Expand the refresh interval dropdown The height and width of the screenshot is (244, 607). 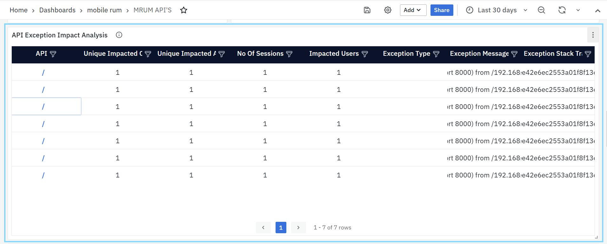click(578, 10)
